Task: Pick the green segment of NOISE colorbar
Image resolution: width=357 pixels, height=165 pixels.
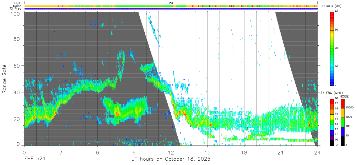Action: click(342, 122)
